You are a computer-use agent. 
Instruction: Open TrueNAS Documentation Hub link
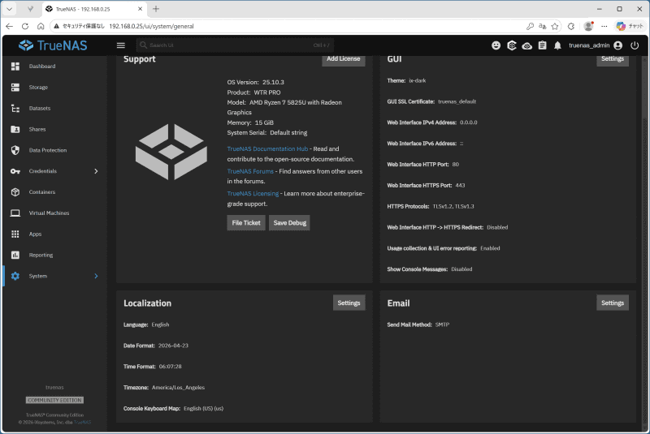tap(267, 149)
